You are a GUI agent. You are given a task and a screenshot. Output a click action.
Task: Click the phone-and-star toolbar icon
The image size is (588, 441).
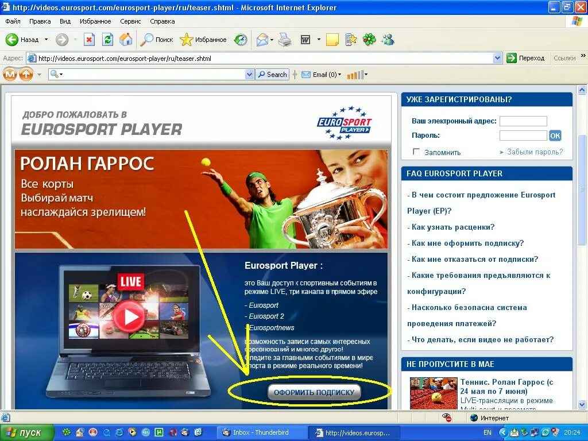351,40
